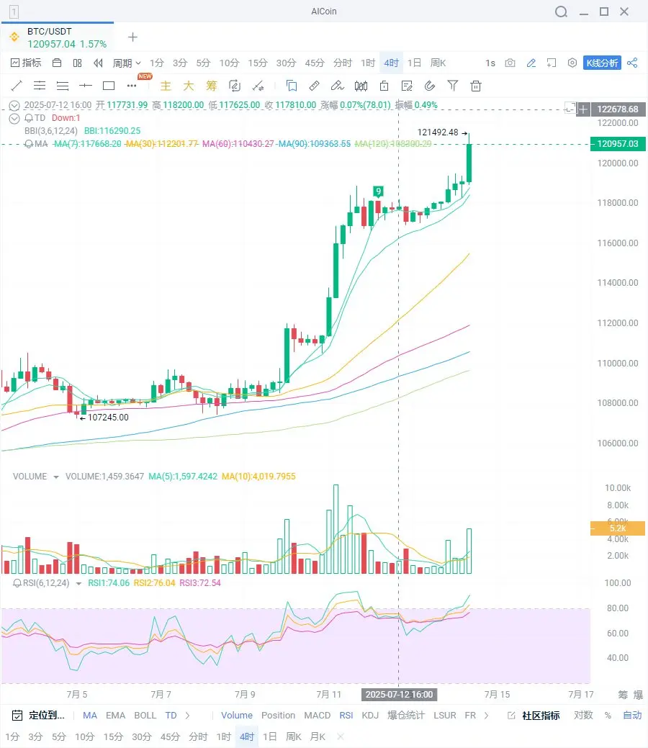Select the 1时 timeframe in top bar
Screen dimensions: 648x748
368,63
